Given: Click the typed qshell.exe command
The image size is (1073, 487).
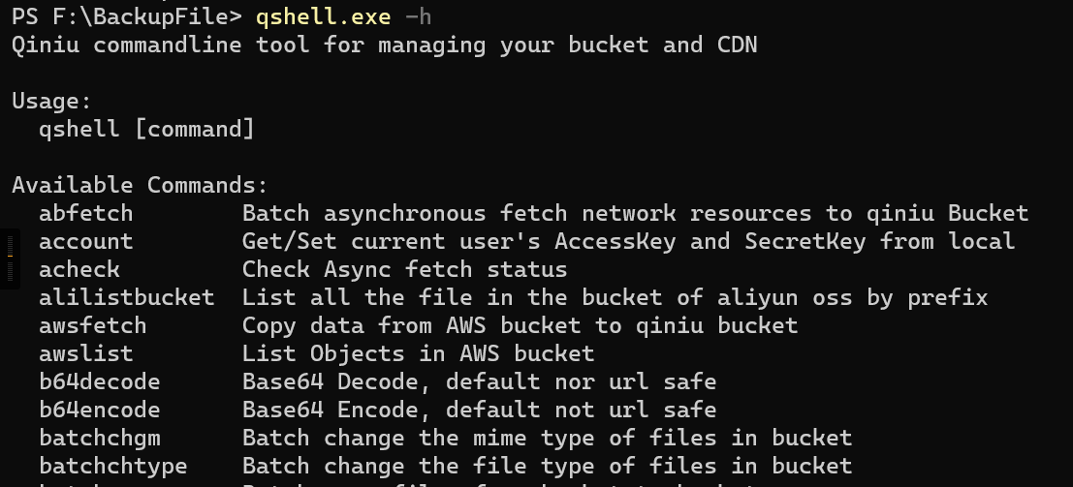Looking at the screenshot, I should point(323,16).
